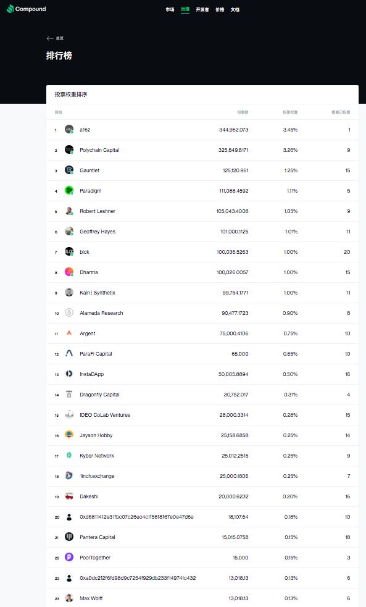Click the green Paradigm avatar
Screen dimensions: 366x607
pyautogui.click(x=69, y=190)
